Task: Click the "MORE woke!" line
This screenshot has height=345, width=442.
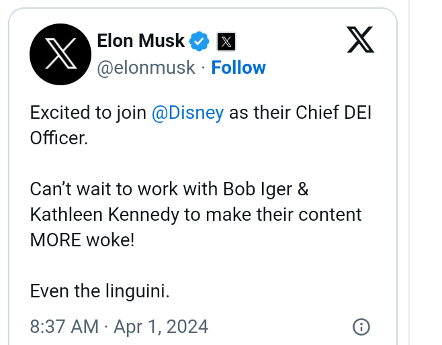Action: pos(82,240)
